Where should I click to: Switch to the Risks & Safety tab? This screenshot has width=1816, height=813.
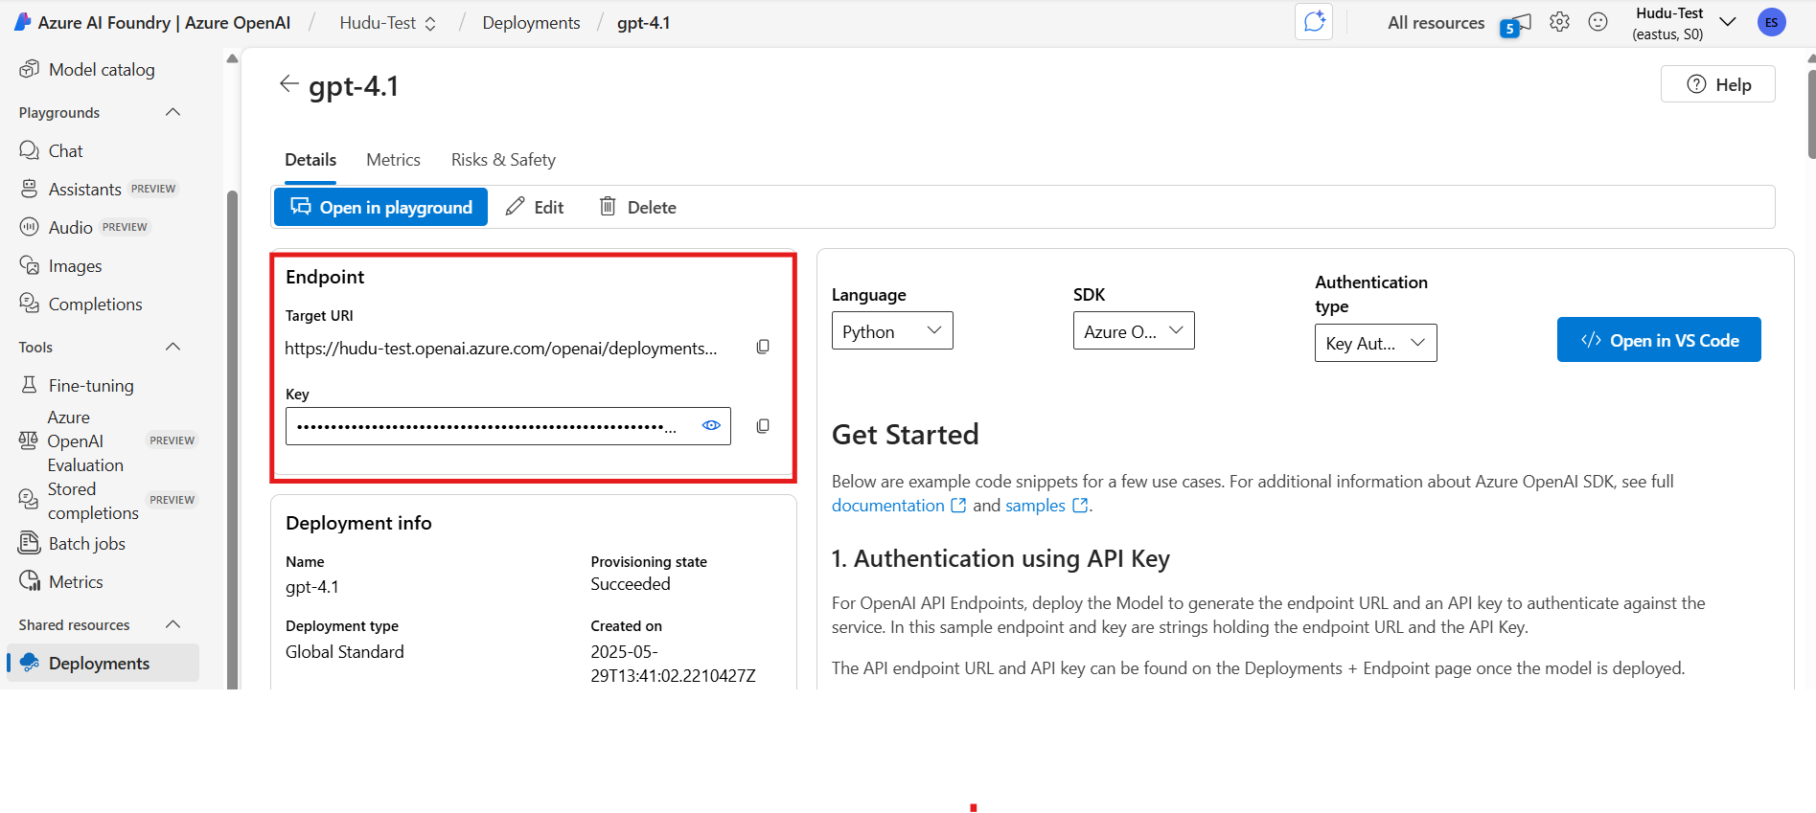(503, 160)
